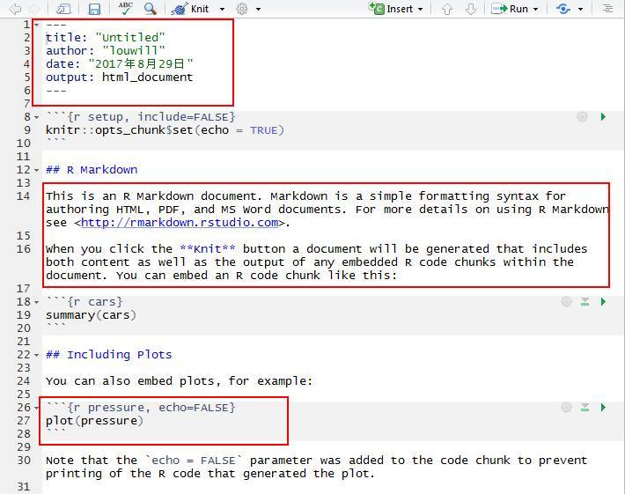Open document settings gear in toolbar
This screenshot has width=625, height=494.
point(241,9)
